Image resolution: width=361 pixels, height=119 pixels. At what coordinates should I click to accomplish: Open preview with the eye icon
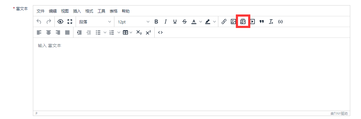(x=60, y=22)
